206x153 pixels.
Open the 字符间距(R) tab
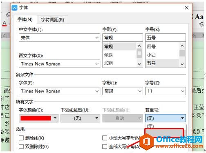53,20
